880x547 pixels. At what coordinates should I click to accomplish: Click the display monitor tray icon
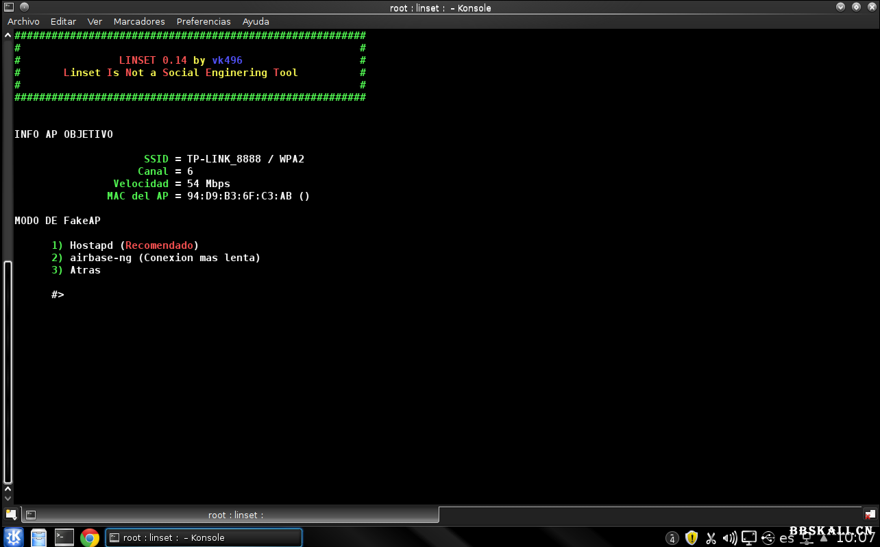749,538
